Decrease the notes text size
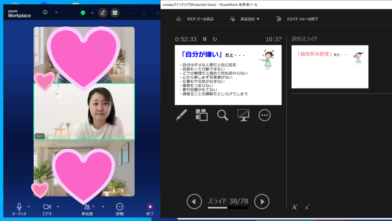Screen dimensions: 392x221 pos(307,207)
